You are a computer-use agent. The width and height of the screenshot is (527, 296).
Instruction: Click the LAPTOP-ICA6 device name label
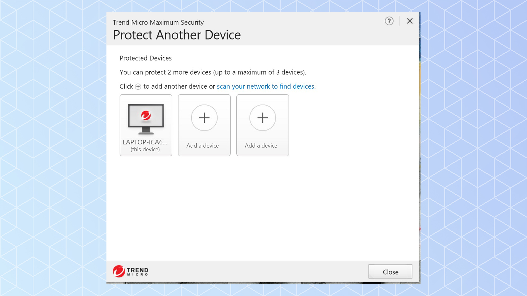click(145, 142)
